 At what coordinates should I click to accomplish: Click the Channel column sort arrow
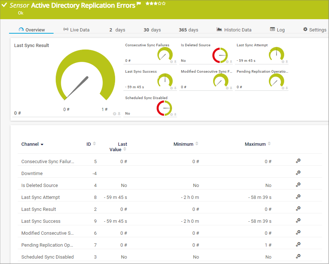[42, 145]
